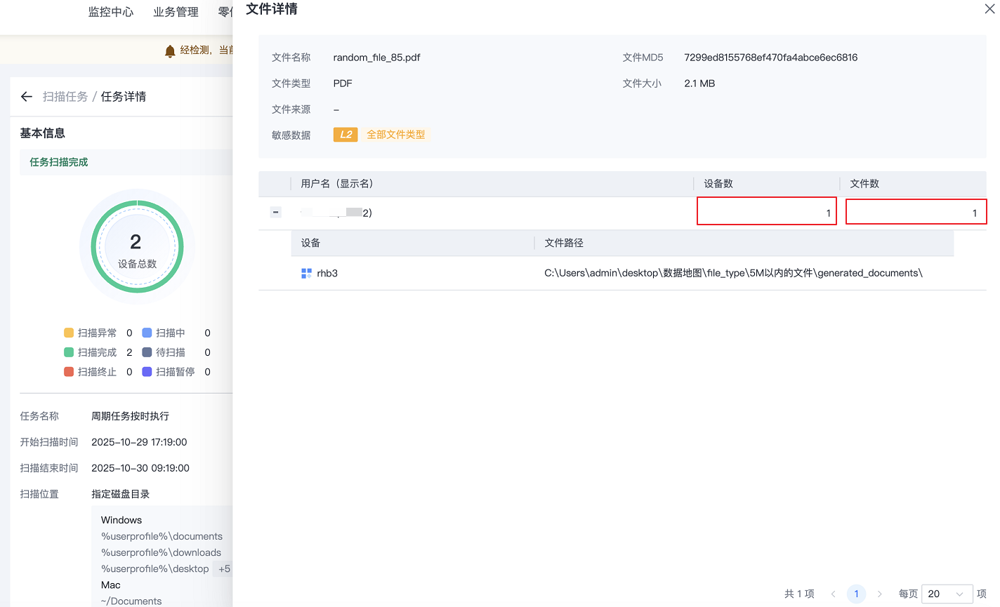Close the 文件详情 panel
Screen dimensions: 1000x607
pos(989,9)
